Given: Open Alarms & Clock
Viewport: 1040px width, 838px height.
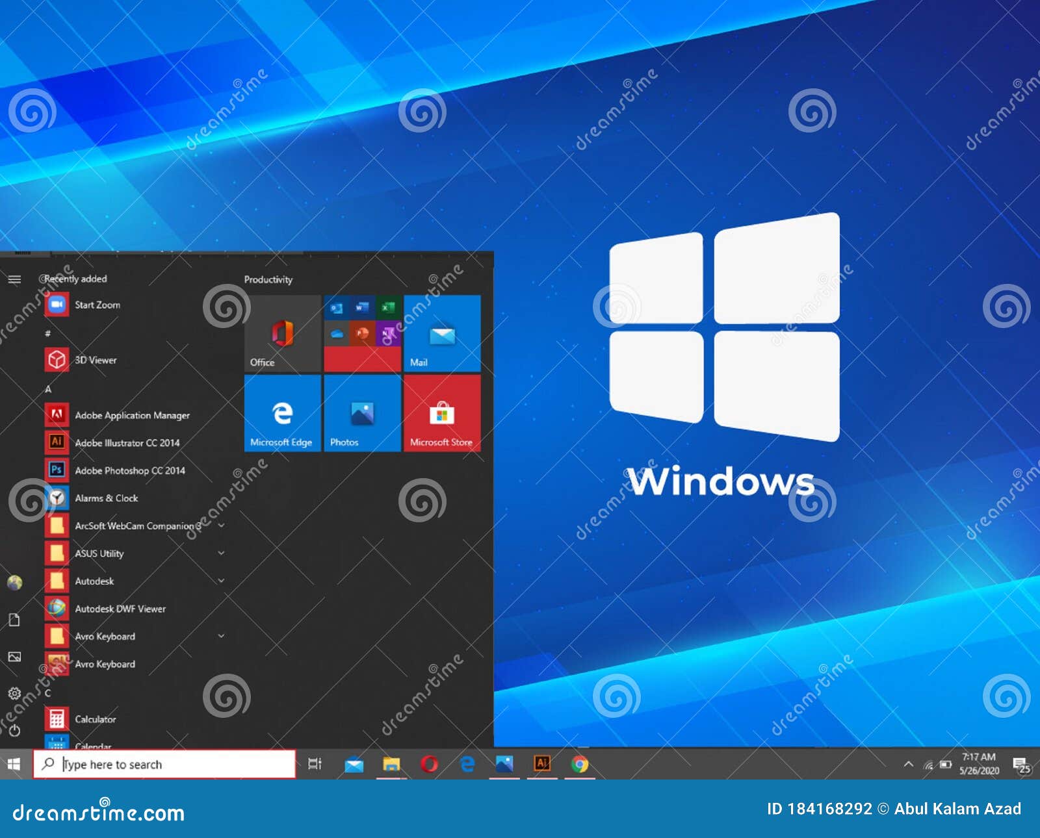Looking at the screenshot, I should click(x=106, y=498).
